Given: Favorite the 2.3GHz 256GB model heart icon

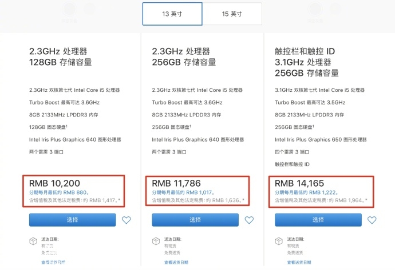Looking at the screenshot, I should [x=249, y=220].
